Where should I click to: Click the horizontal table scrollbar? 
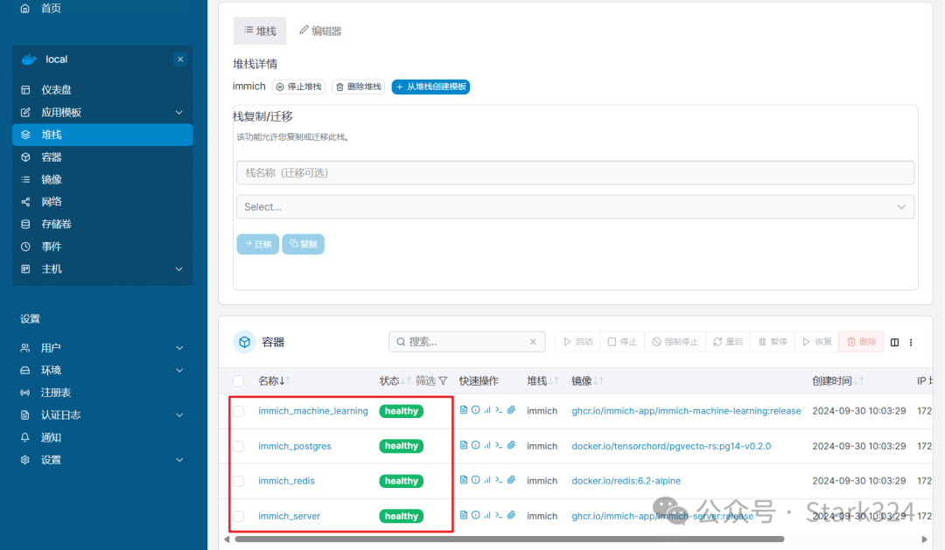coord(509,540)
